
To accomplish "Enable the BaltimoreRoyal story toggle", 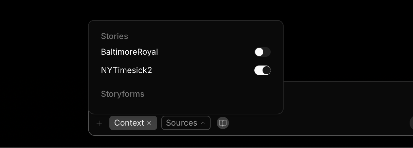I will 262,52.
